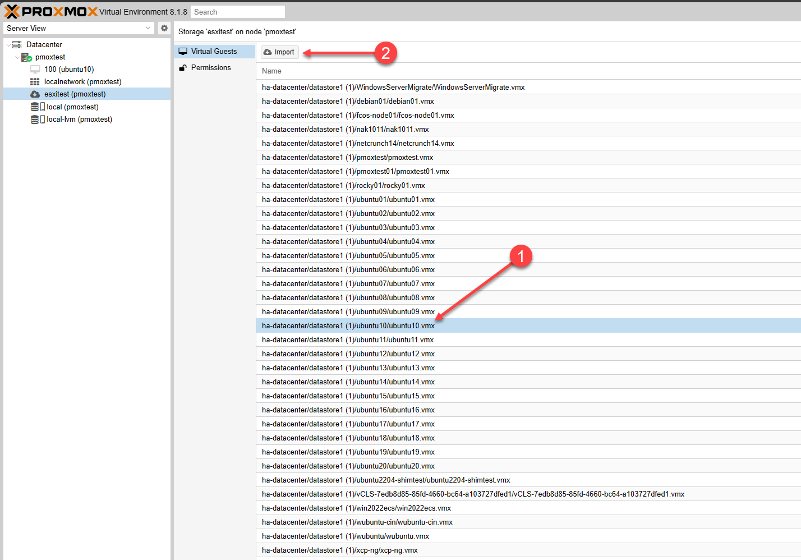Select Datacenter in the tree
801x560 pixels.
coord(44,44)
